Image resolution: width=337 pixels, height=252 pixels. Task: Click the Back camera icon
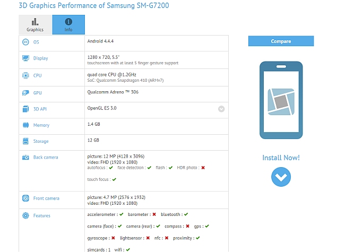click(25, 158)
